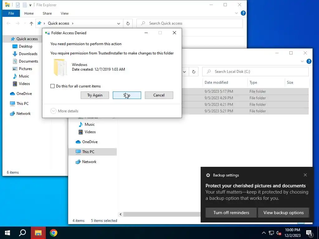
Task: Click Turn off reminders in notification
Action: tap(231, 213)
